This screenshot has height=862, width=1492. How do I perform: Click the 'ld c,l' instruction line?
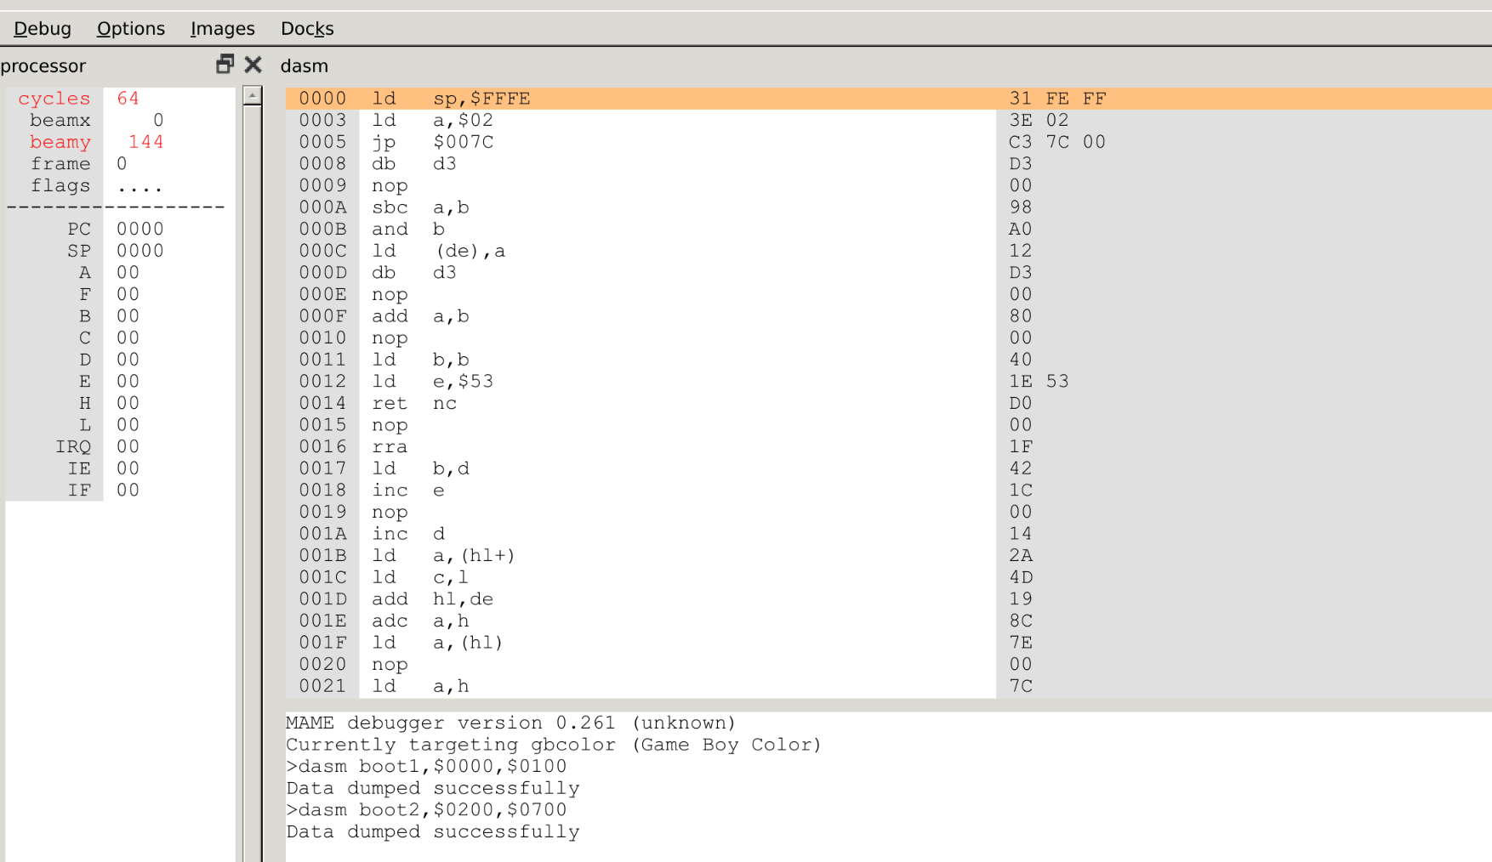click(889, 577)
